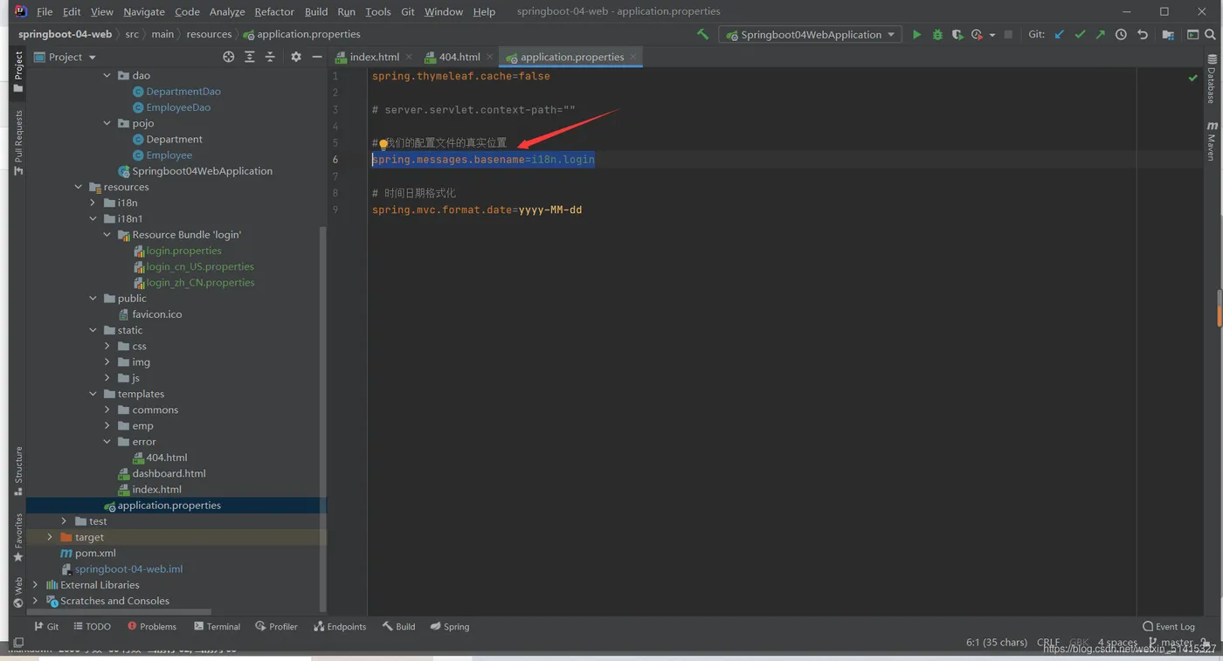Select dashboard.html in templates
This screenshot has width=1223, height=661.
coord(169,473)
